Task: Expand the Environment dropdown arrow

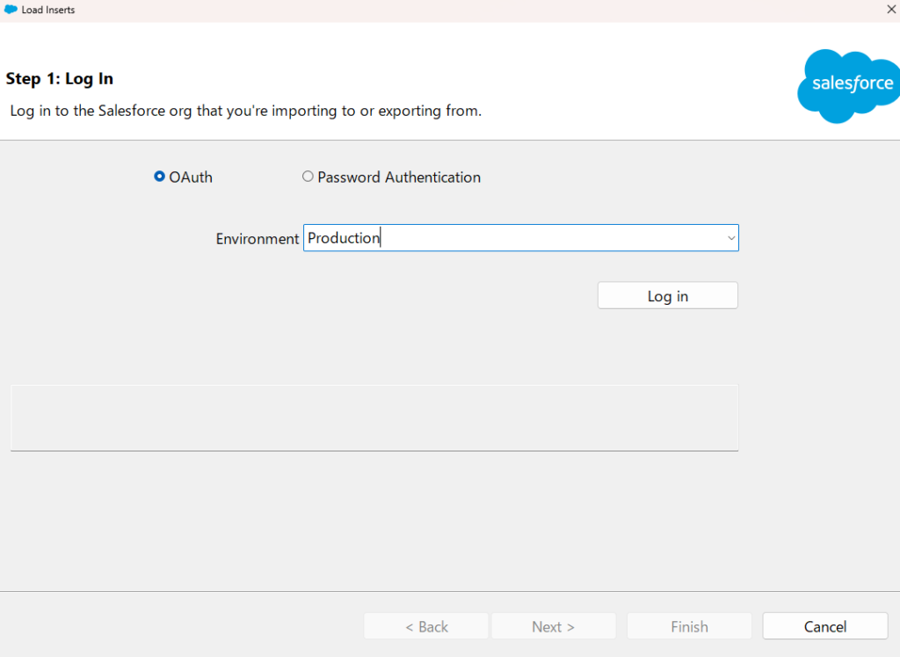Action: 730,238
